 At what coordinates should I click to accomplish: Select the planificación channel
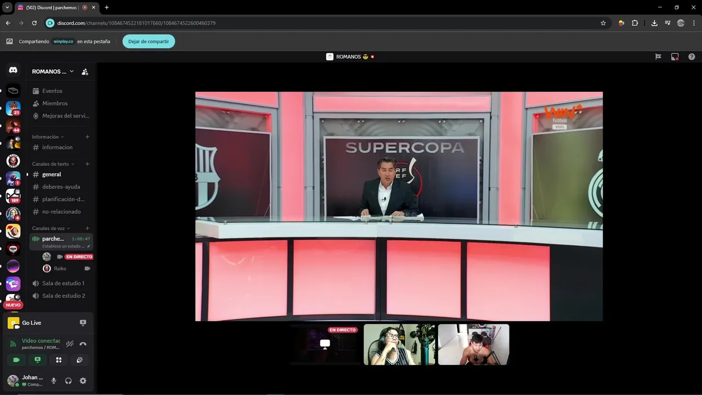click(60, 199)
